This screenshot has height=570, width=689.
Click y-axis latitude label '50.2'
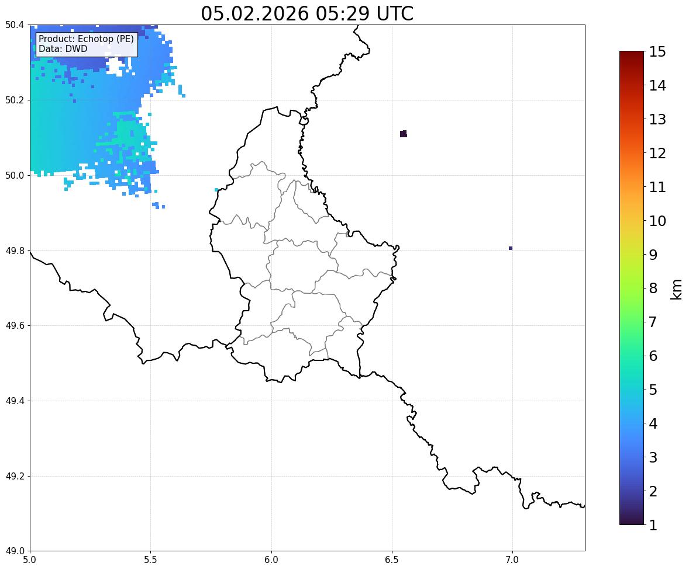click(x=14, y=100)
